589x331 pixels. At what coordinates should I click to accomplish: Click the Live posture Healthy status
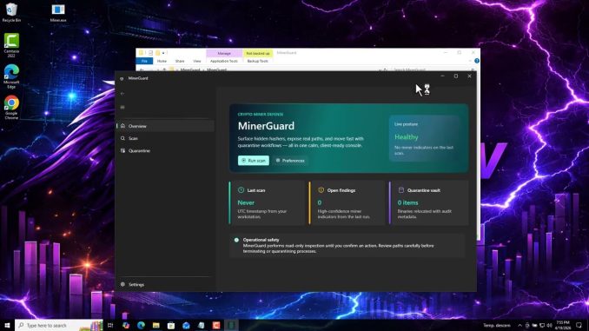(407, 137)
